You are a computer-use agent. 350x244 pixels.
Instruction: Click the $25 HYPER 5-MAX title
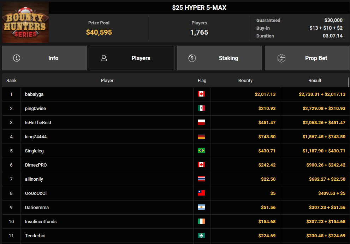coord(199,8)
